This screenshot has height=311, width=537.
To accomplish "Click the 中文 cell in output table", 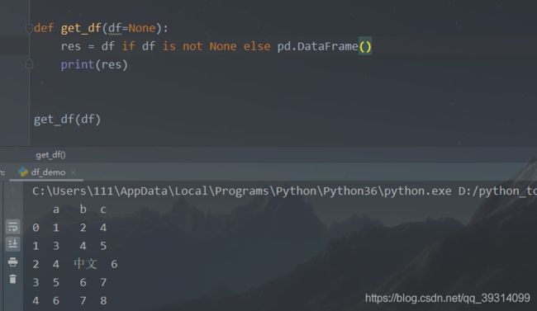I will pyautogui.click(x=85, y=264).
